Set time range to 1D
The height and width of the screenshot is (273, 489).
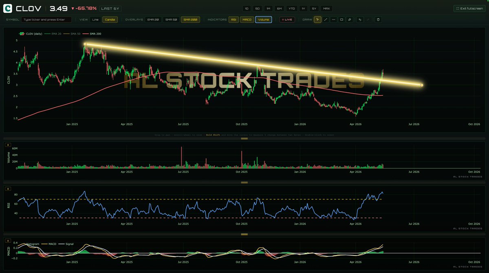(247, 9)
